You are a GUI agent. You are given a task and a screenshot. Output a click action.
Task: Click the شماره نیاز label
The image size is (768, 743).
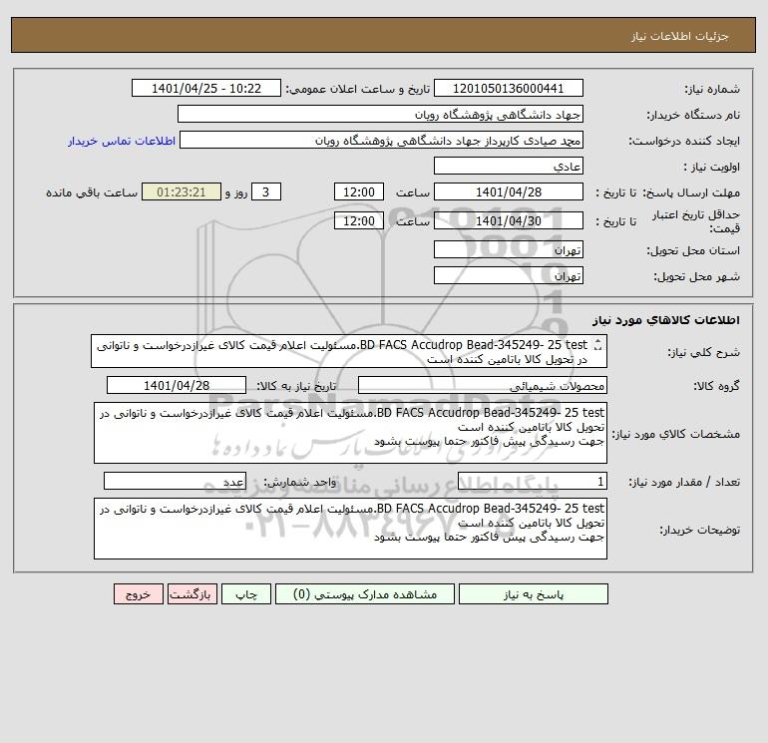coord(712,89)
